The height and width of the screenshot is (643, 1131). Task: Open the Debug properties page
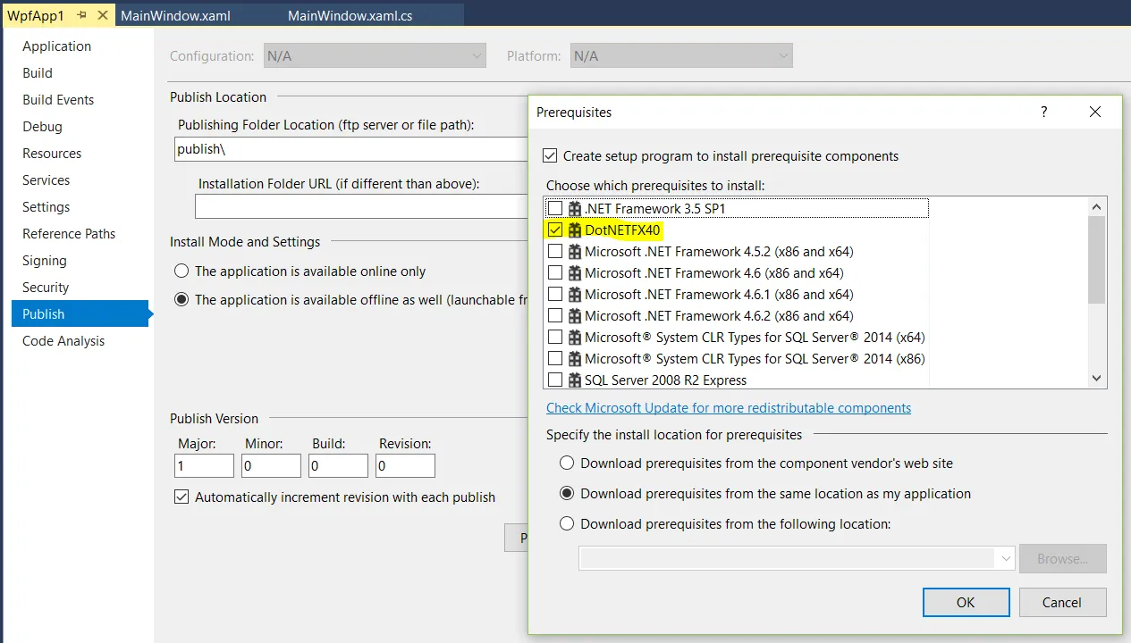[x=43, y=127]
